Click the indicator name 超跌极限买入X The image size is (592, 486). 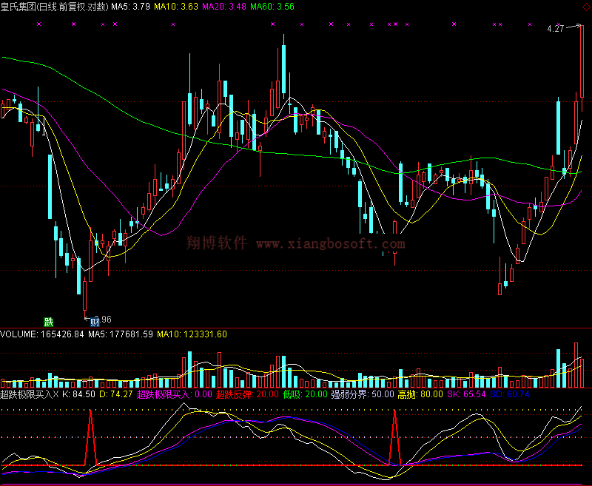click(30, 394)
